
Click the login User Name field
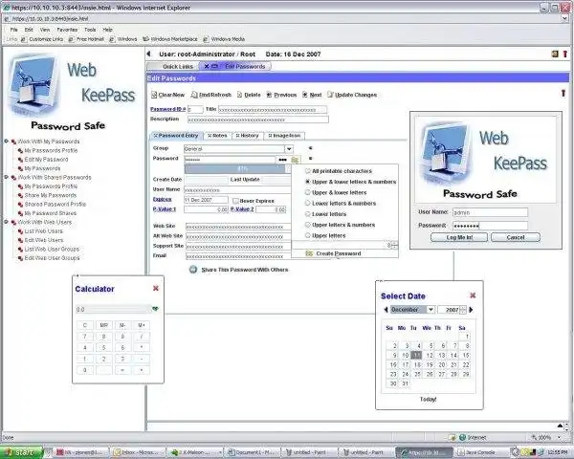(x=490, y=212)
